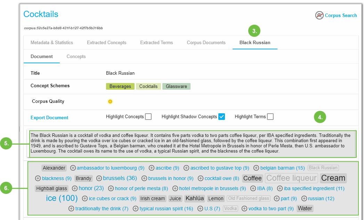Open the Extracted Concepts tab
The width and height of the screenshot is (364, 220).
pyautogui.click(x=106, y=42)
